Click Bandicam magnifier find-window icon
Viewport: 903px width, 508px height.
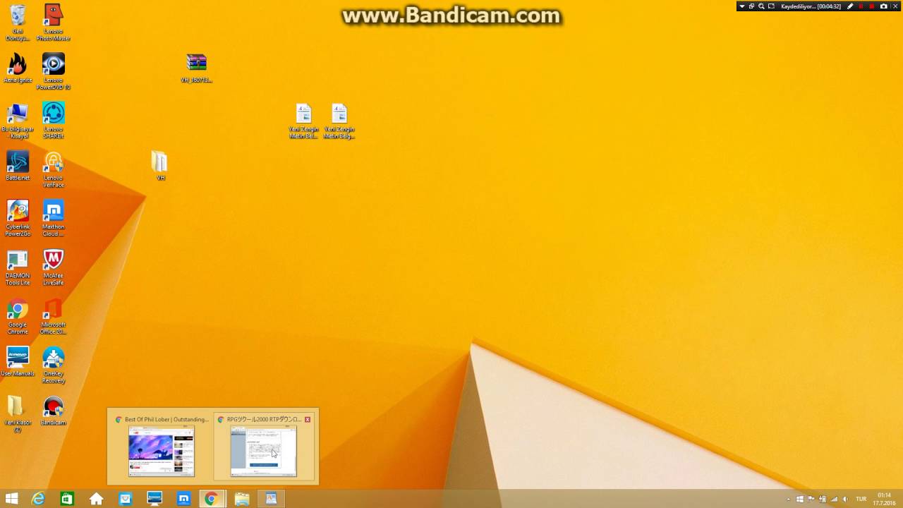pos(761,6)
